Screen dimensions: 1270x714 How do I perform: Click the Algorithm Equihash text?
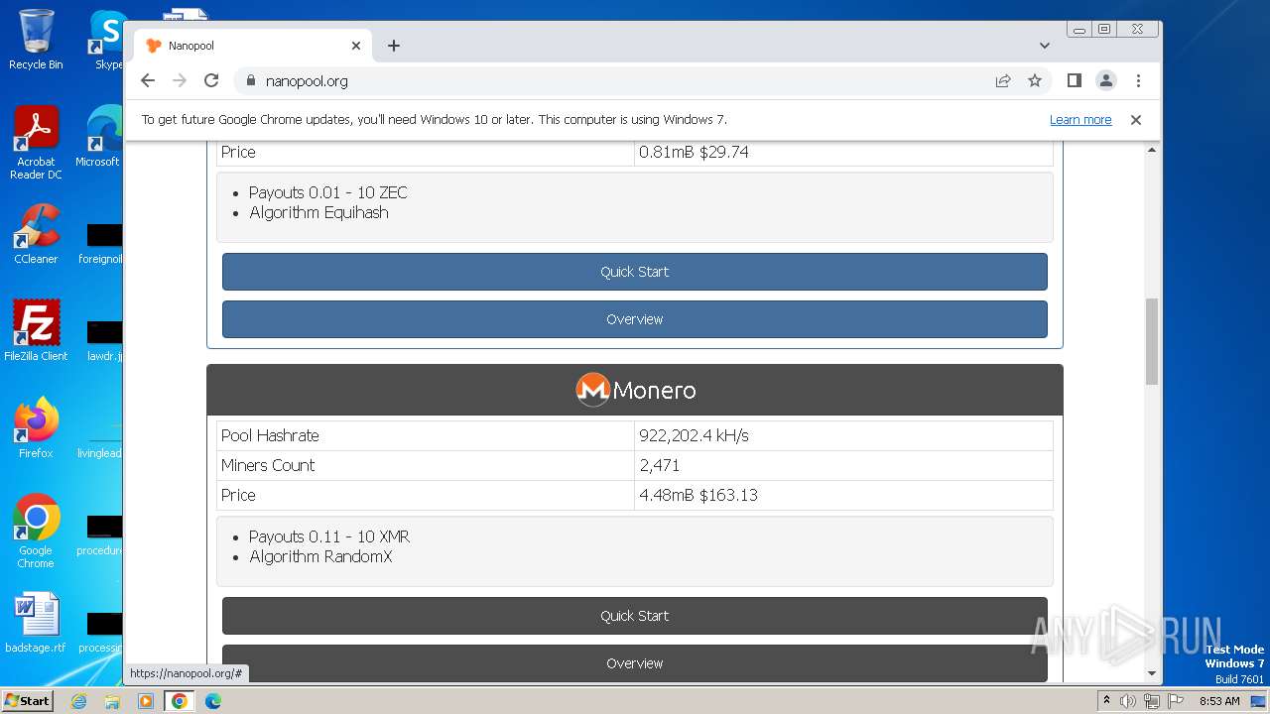pyautogui.click(x=318, y=212)
